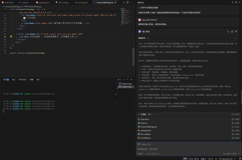
Task: Click 行 63, 列 18 cursor position
Action: 193,159
